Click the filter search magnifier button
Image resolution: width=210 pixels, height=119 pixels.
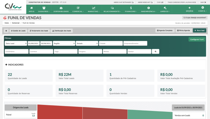(x=155, y=51)
